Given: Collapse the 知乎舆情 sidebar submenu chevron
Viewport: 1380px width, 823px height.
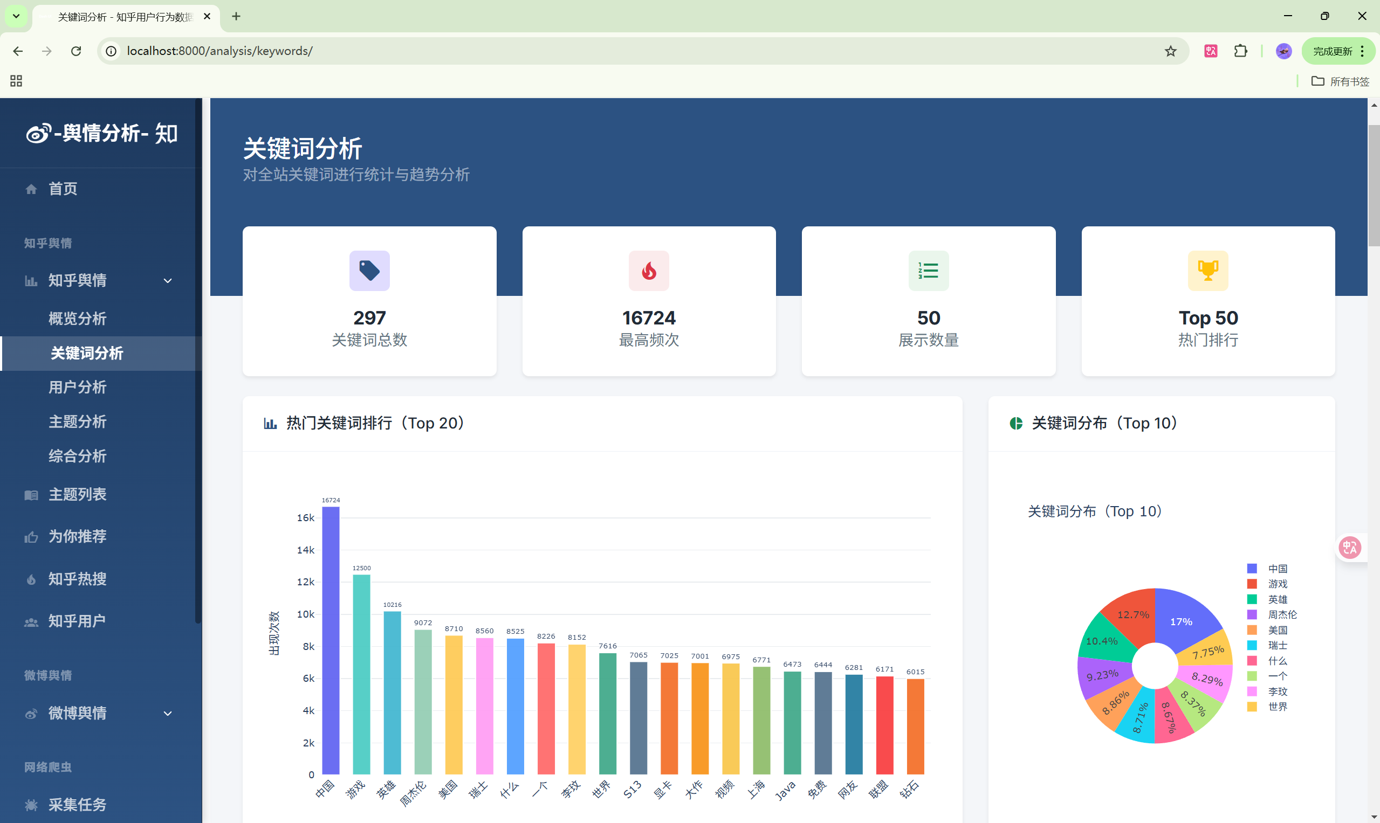Looking at the screenshot, I should [x=168, y=281].
